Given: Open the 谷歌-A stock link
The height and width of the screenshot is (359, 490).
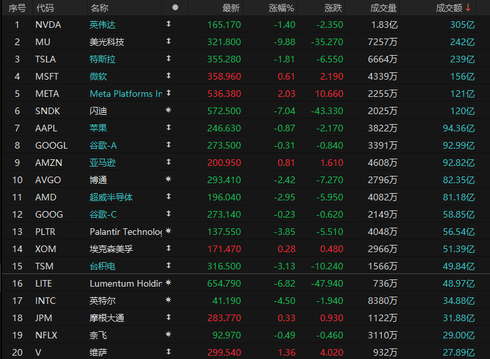Looking at the screenshot, I should coord(103,145).
